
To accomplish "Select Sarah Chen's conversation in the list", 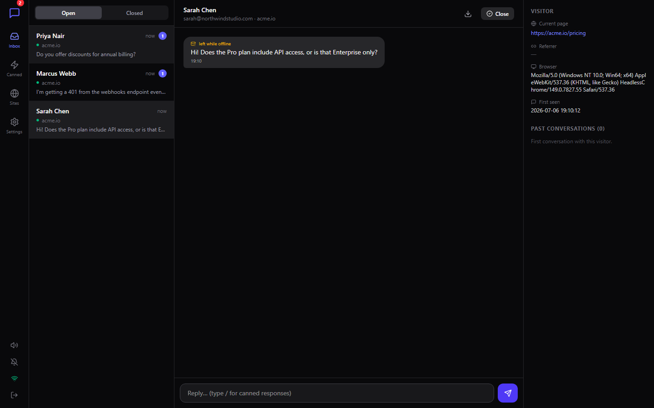I will 101,120.
